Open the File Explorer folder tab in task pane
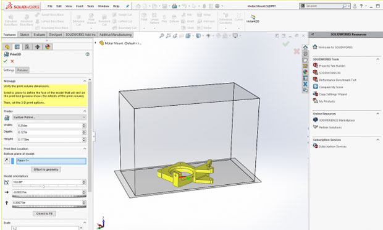Screen dimensions: 383x230 click(x=305, y=60)
